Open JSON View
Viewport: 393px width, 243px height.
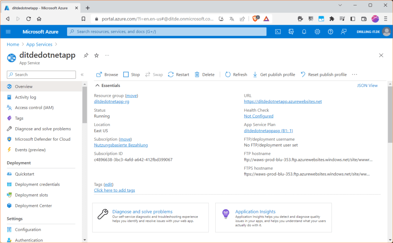tap(367, 86)
